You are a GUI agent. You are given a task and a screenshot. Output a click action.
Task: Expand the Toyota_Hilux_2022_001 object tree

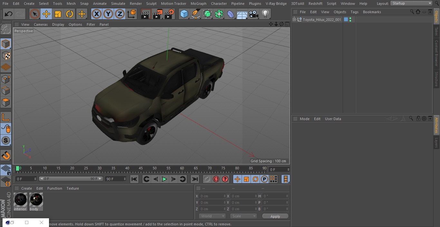(294, 19)
